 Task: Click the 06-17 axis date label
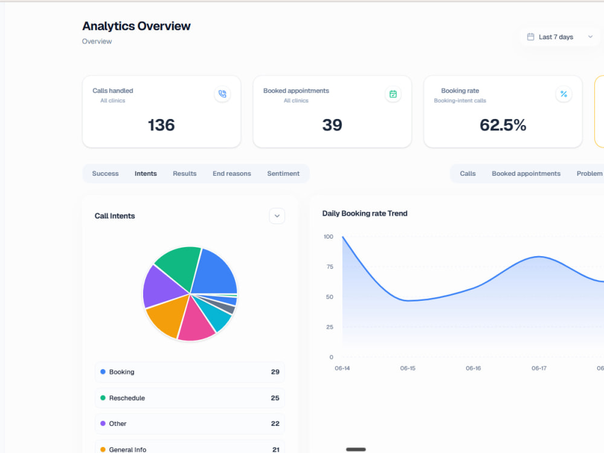pyautogui.click(x=539, y=368)
